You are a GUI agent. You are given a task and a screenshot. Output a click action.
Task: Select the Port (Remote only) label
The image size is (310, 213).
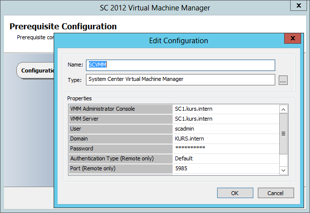121,168
